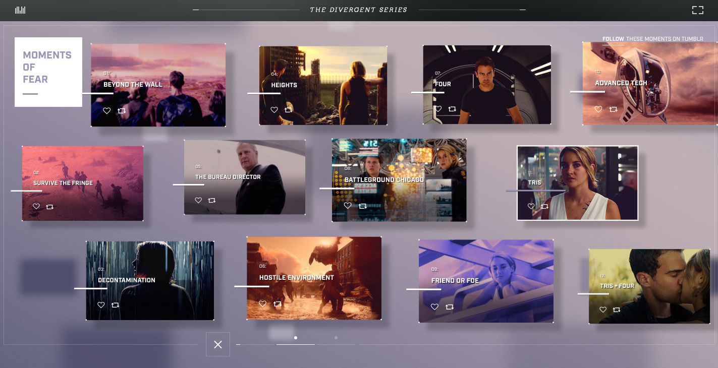The image size is (718, 368).
Task: Go to first pagination dot
Action: pos(296,338)
